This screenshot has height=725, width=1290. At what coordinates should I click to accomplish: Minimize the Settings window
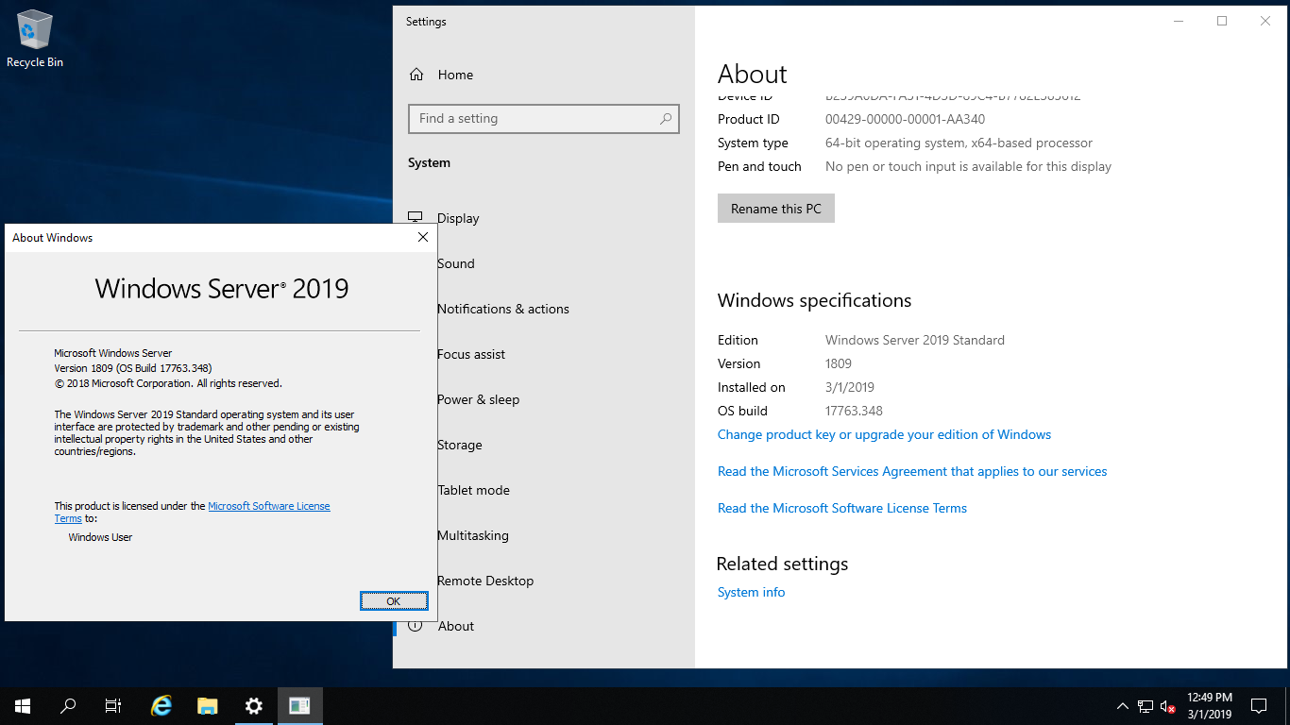[1179, 21]
